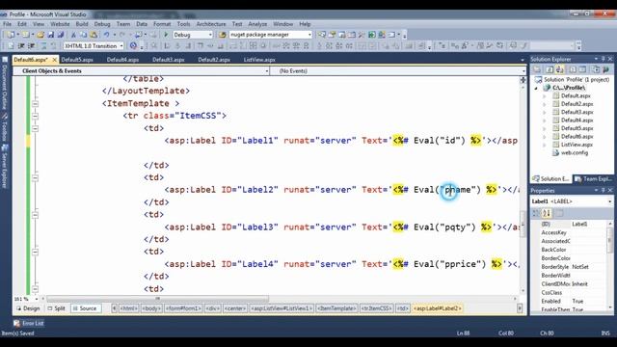Click the Undo arrow icon
The width and height of the screenshot is (617, 347).
[x=106, y=35]
